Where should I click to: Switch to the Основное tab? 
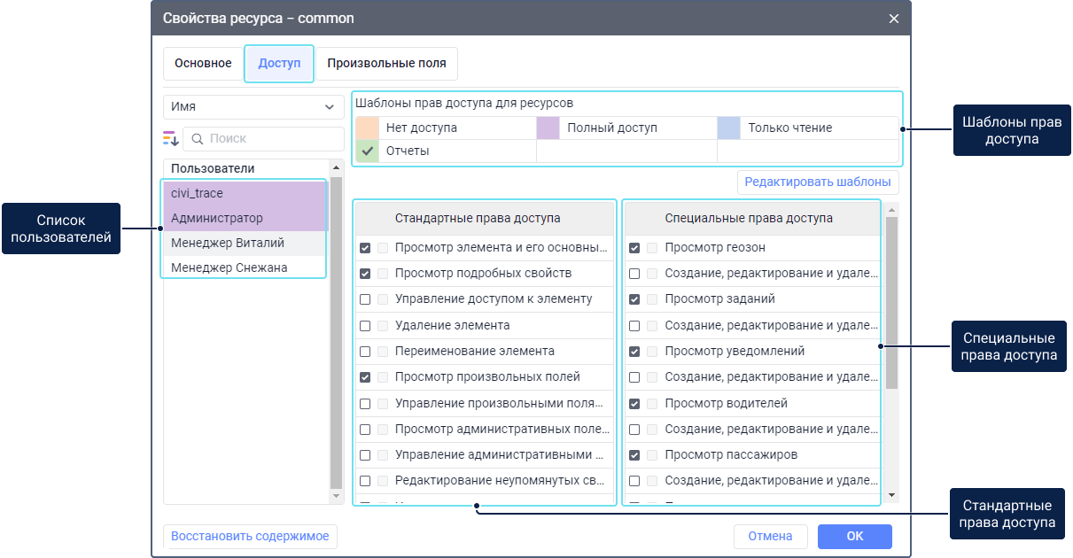(x=203, y=64)
